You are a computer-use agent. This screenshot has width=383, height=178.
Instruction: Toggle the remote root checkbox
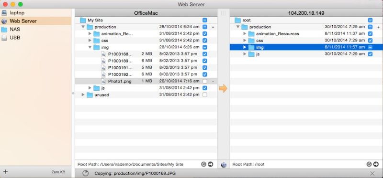pos(370,20)
